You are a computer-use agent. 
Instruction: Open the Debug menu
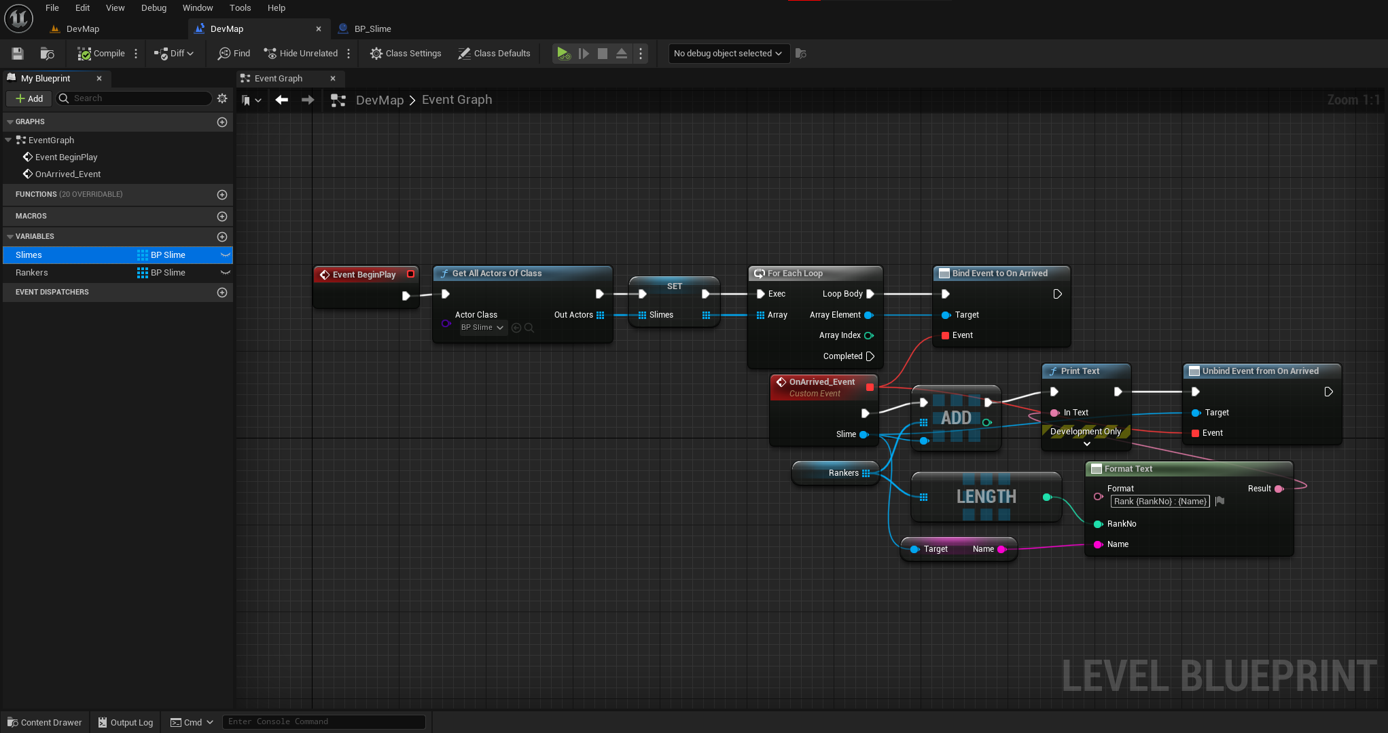click(x=154, y=8)
